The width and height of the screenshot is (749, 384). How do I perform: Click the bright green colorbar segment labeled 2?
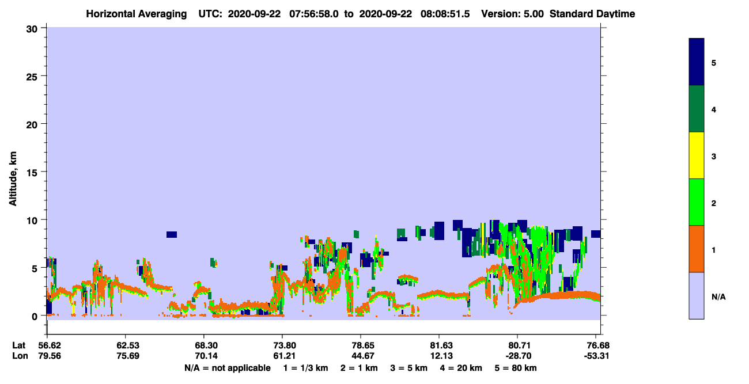pyautogui.click(x=697, y=202)
